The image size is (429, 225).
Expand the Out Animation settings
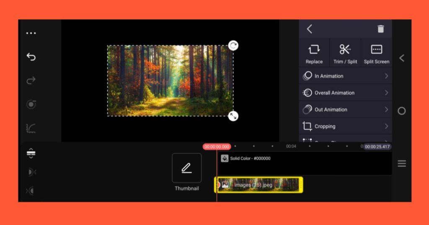pyautogui.click(x=345, y=110)
